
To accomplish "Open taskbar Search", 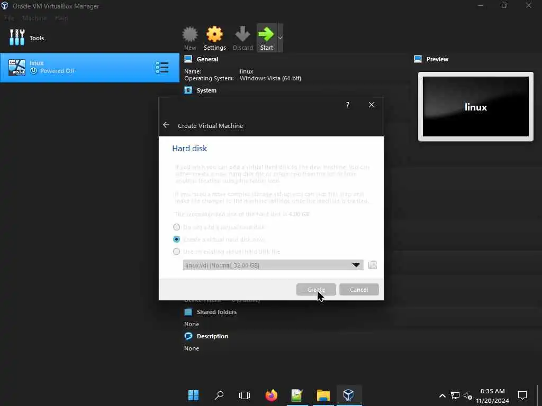I will pos(219,395).
